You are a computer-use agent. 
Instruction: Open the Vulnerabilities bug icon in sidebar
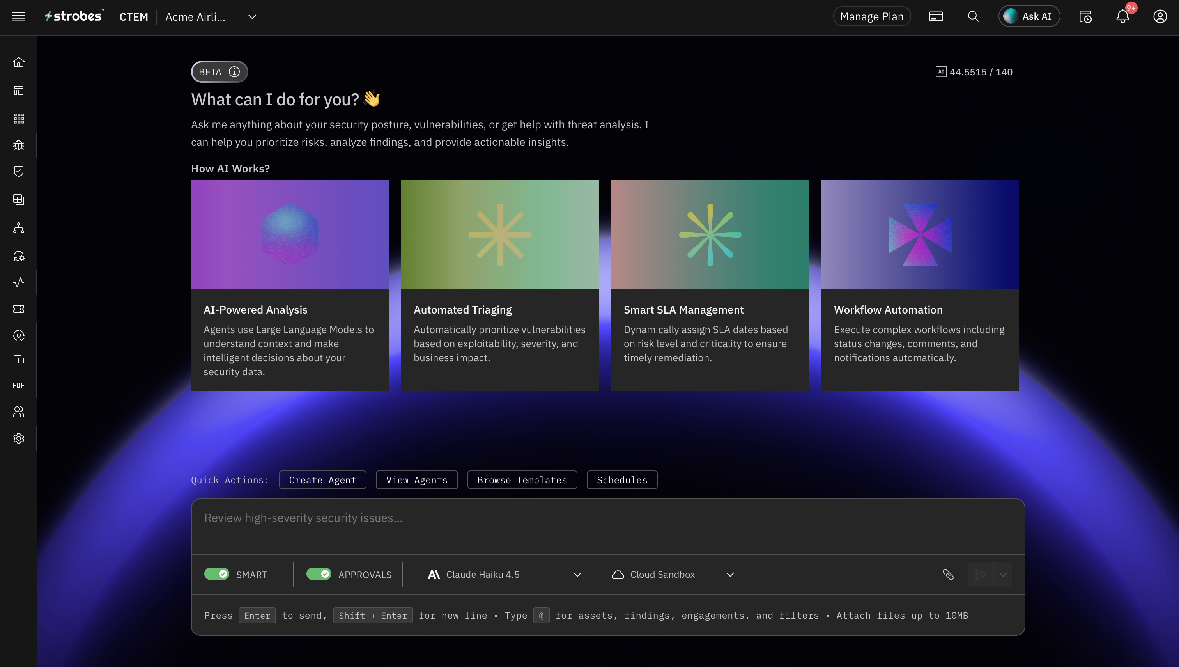tap(18, 145)
